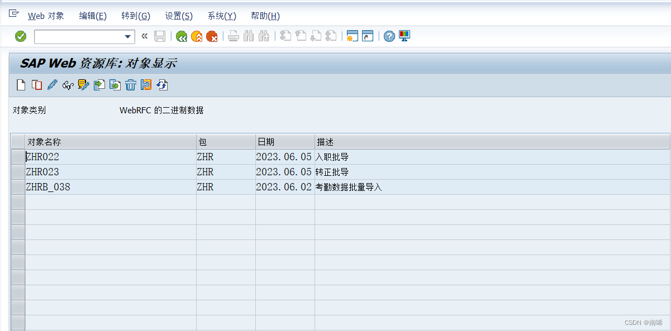
Task: Click the 转正批导 description cell
Action: tap(492, 172)
